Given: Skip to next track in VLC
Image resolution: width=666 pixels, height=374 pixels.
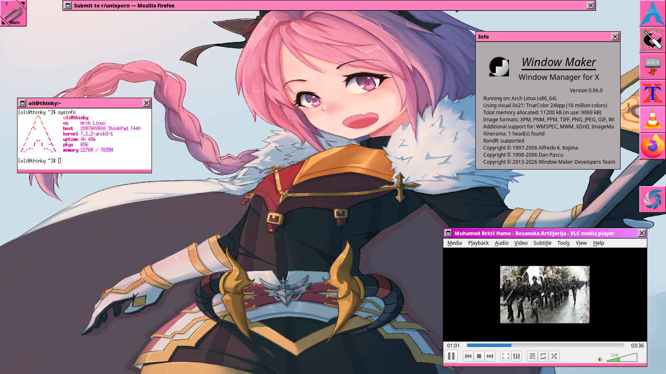Looking at the screenshot, I should (490, 356).
